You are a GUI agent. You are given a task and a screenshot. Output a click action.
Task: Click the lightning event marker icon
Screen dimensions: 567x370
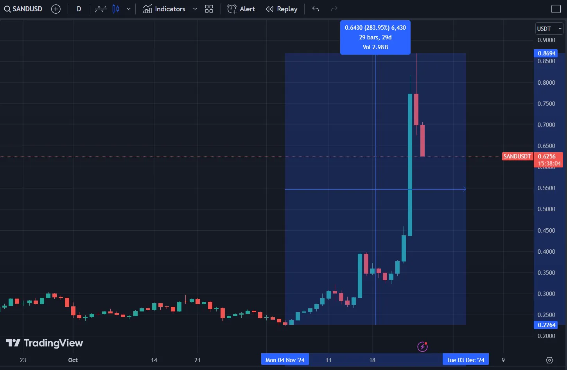[422, 346]
